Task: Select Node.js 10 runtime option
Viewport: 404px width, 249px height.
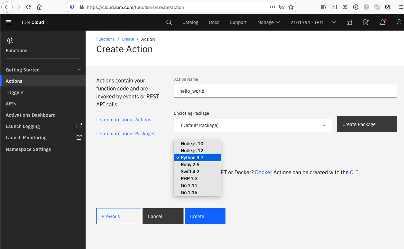Action: (x=198, y=144)
